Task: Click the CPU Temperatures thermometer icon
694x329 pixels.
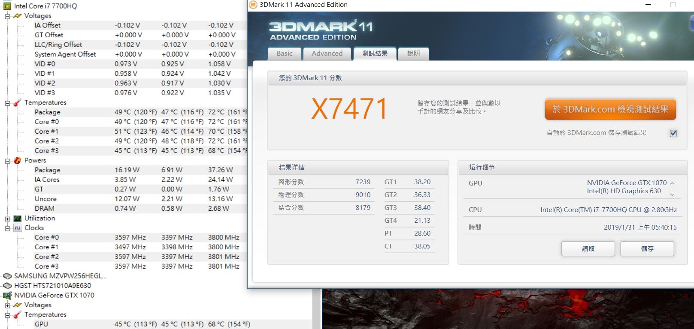Action: (x=18, y=102)
